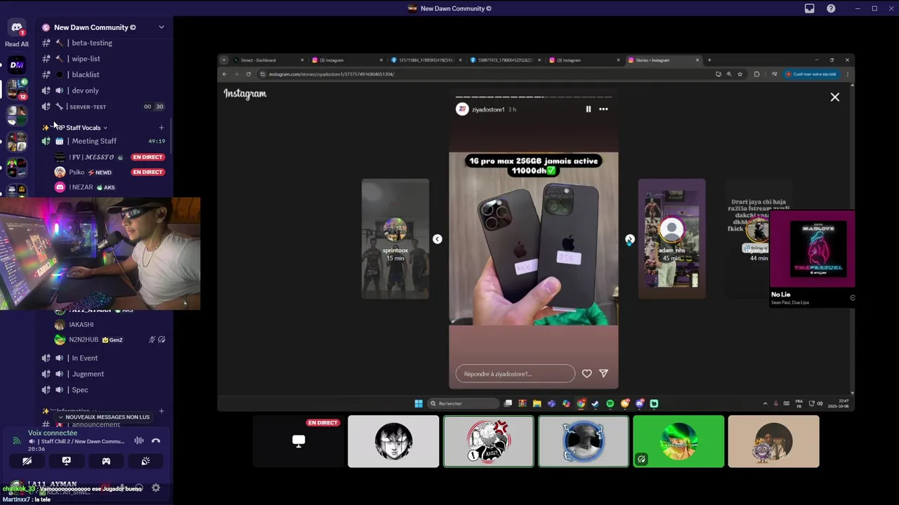Add channel to the Information category
This screenshot has width=899, height=505.
pos(161,411)
